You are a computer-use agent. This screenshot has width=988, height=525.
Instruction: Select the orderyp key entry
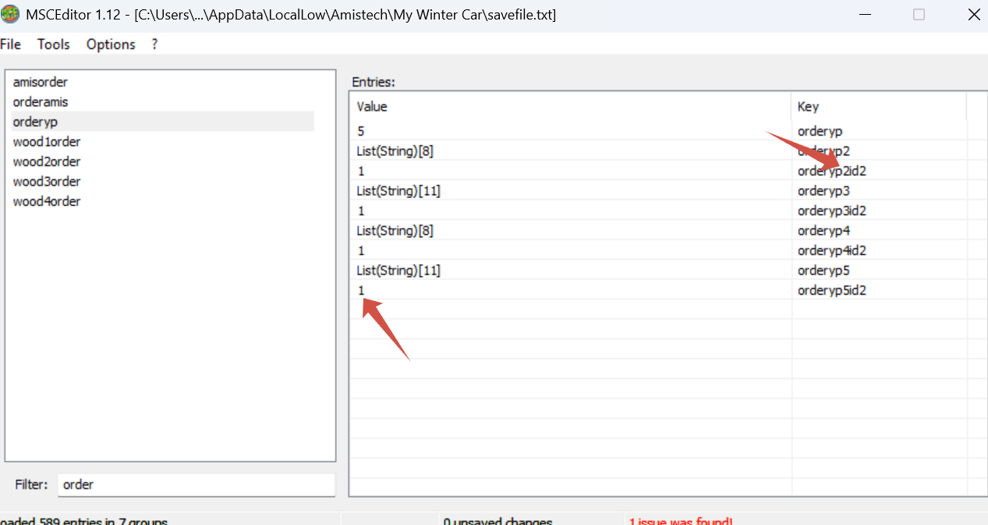point(820,132)
